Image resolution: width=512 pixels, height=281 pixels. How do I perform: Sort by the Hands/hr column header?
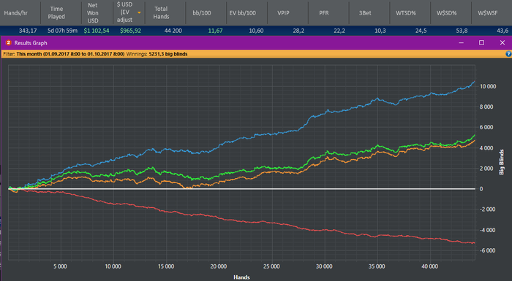tap(20, 12)
